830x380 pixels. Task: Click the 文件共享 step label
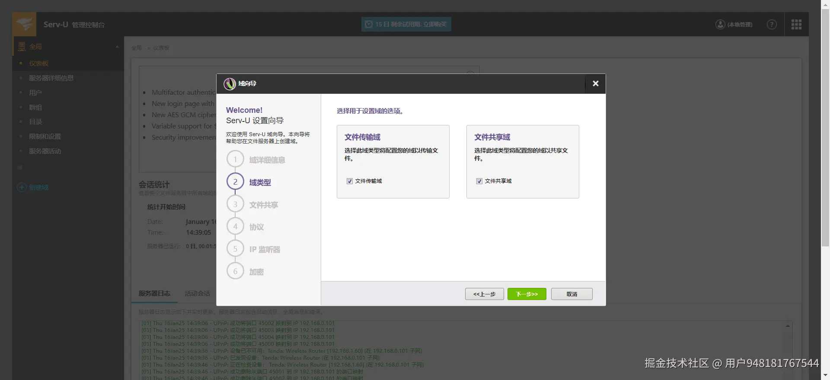click(x=264, y=205)
